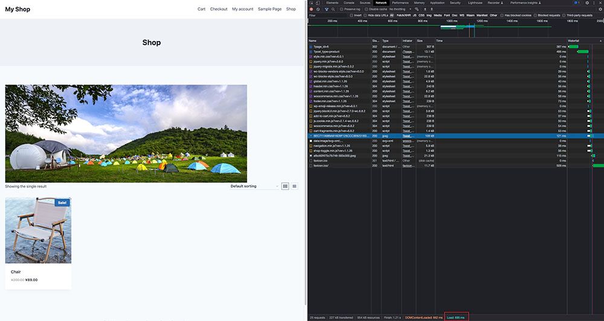Go to the Checkout page link

point(219,9)
